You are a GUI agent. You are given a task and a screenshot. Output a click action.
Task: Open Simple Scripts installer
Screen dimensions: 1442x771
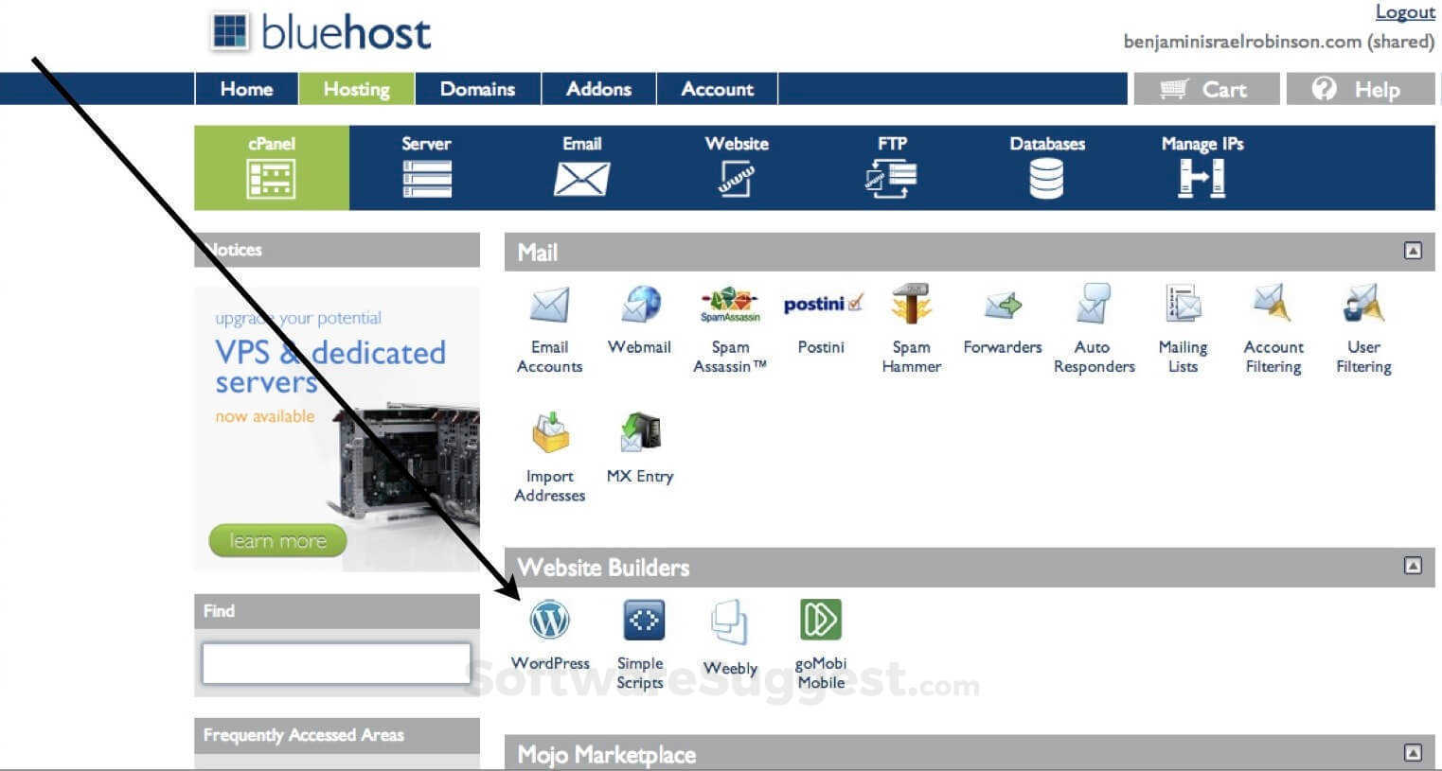(642, 644)
